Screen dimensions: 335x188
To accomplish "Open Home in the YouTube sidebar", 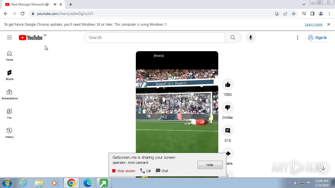I will (x=9, y=56).
